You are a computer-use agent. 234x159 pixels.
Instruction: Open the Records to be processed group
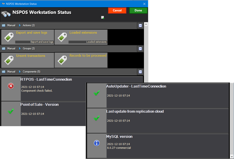coord(81,60)
